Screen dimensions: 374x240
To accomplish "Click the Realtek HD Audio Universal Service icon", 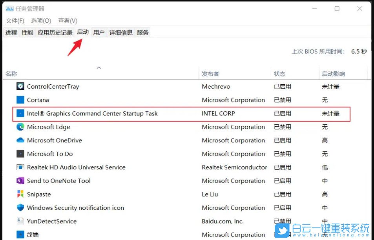I will (x=20, y=167).
